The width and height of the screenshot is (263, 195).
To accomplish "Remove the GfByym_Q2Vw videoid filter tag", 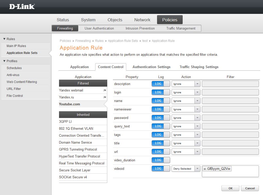I will [x=204, y=169].
